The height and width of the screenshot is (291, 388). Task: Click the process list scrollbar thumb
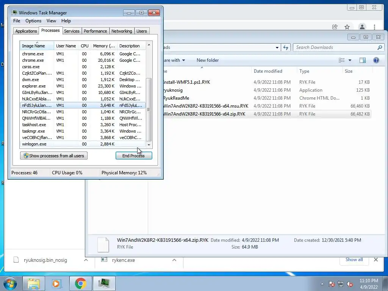pyautogui.click(x=149, y=110)
